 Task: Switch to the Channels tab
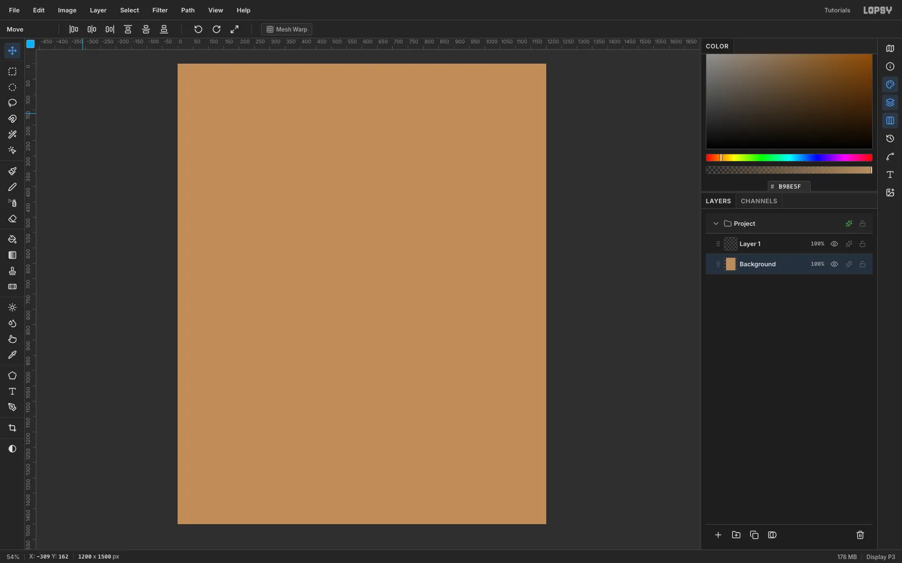tap(759, 201)
